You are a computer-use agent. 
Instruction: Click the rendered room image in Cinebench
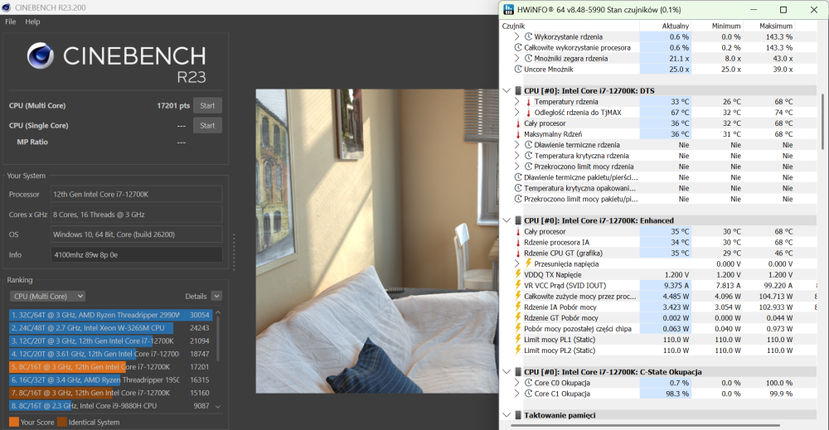point(377,241)
